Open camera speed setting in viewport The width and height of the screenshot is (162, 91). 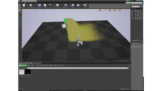(126, 10)
